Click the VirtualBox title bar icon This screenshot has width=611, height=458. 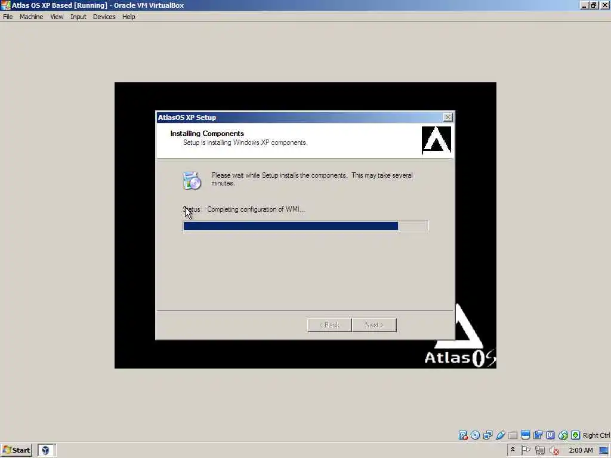click(5, 5)
